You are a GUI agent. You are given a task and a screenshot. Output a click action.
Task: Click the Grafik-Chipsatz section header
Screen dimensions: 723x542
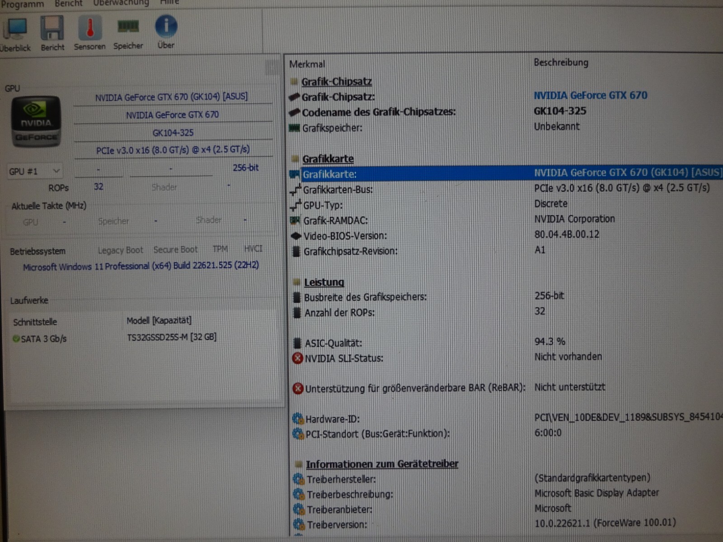click(337, 82)
